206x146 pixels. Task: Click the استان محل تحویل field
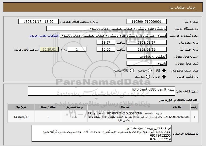147,57
